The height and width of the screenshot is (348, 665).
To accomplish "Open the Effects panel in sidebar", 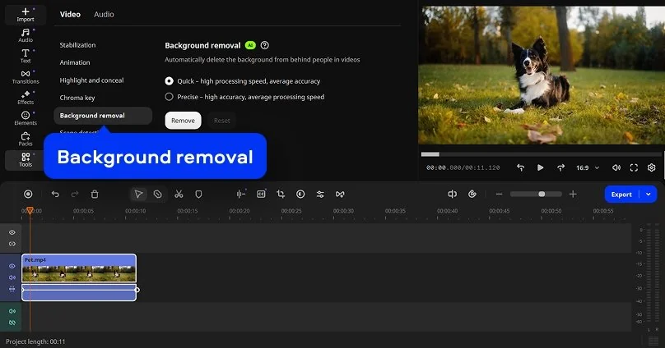I will coord(26,97).
